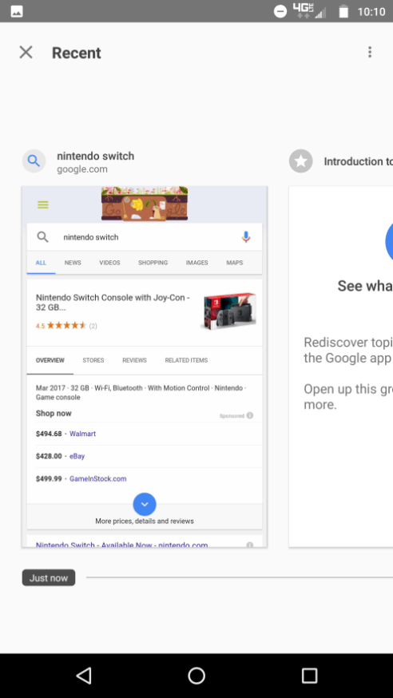393x698 pixels.
Task: Tap the $428.00 eBay price
Action: [x=49, y=456]
